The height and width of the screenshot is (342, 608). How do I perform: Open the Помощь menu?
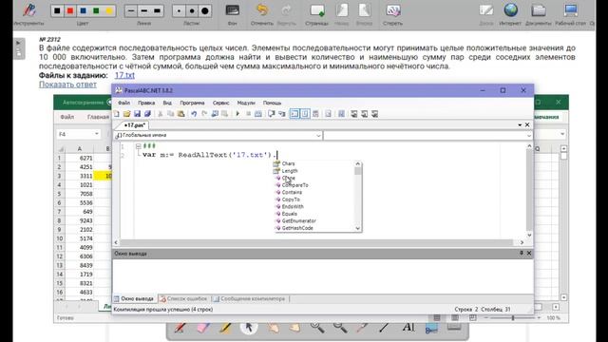(272, 103)
